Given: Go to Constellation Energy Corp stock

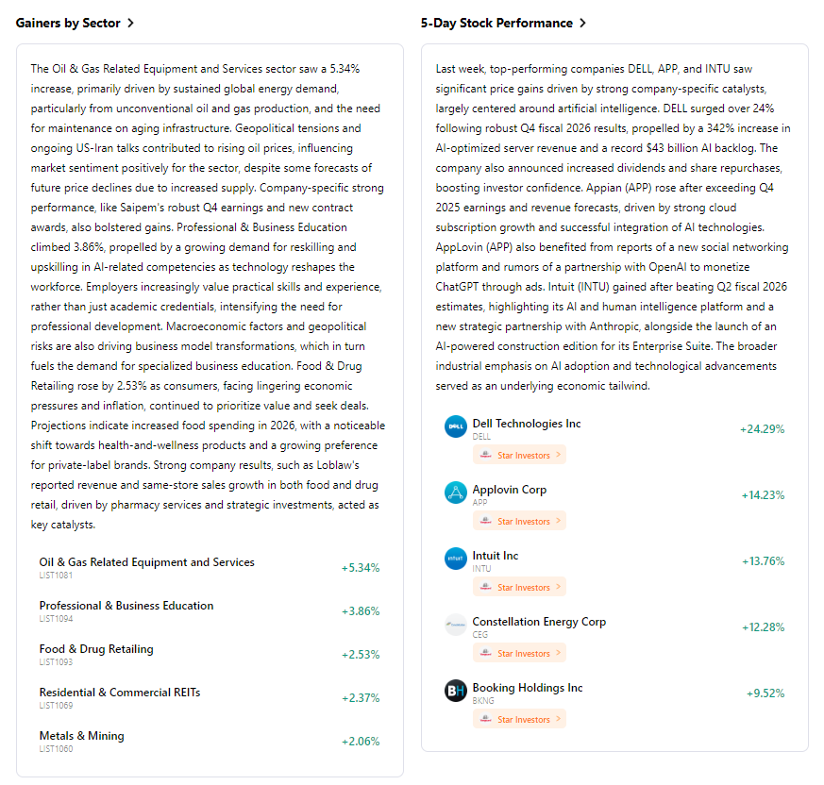Looking at the screenshot, I should tap(539, 622).
